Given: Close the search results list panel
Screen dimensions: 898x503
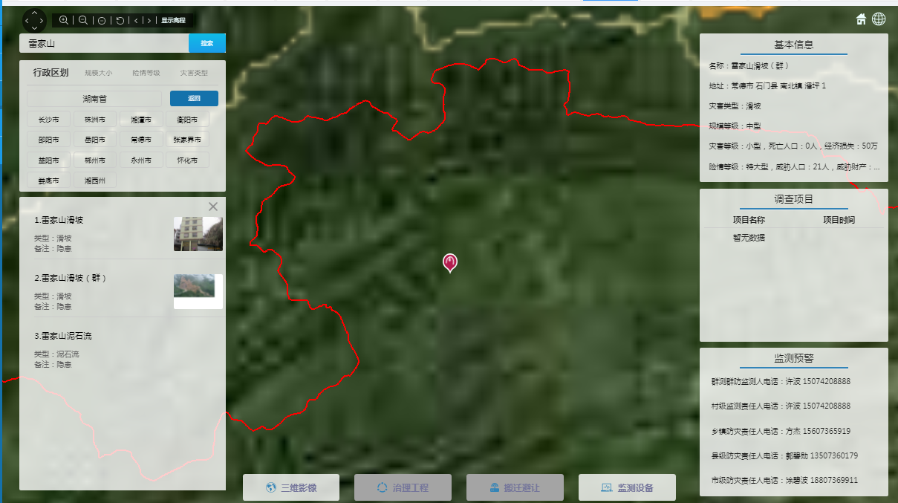Looking at the screenshot, I should coord(213,207).
